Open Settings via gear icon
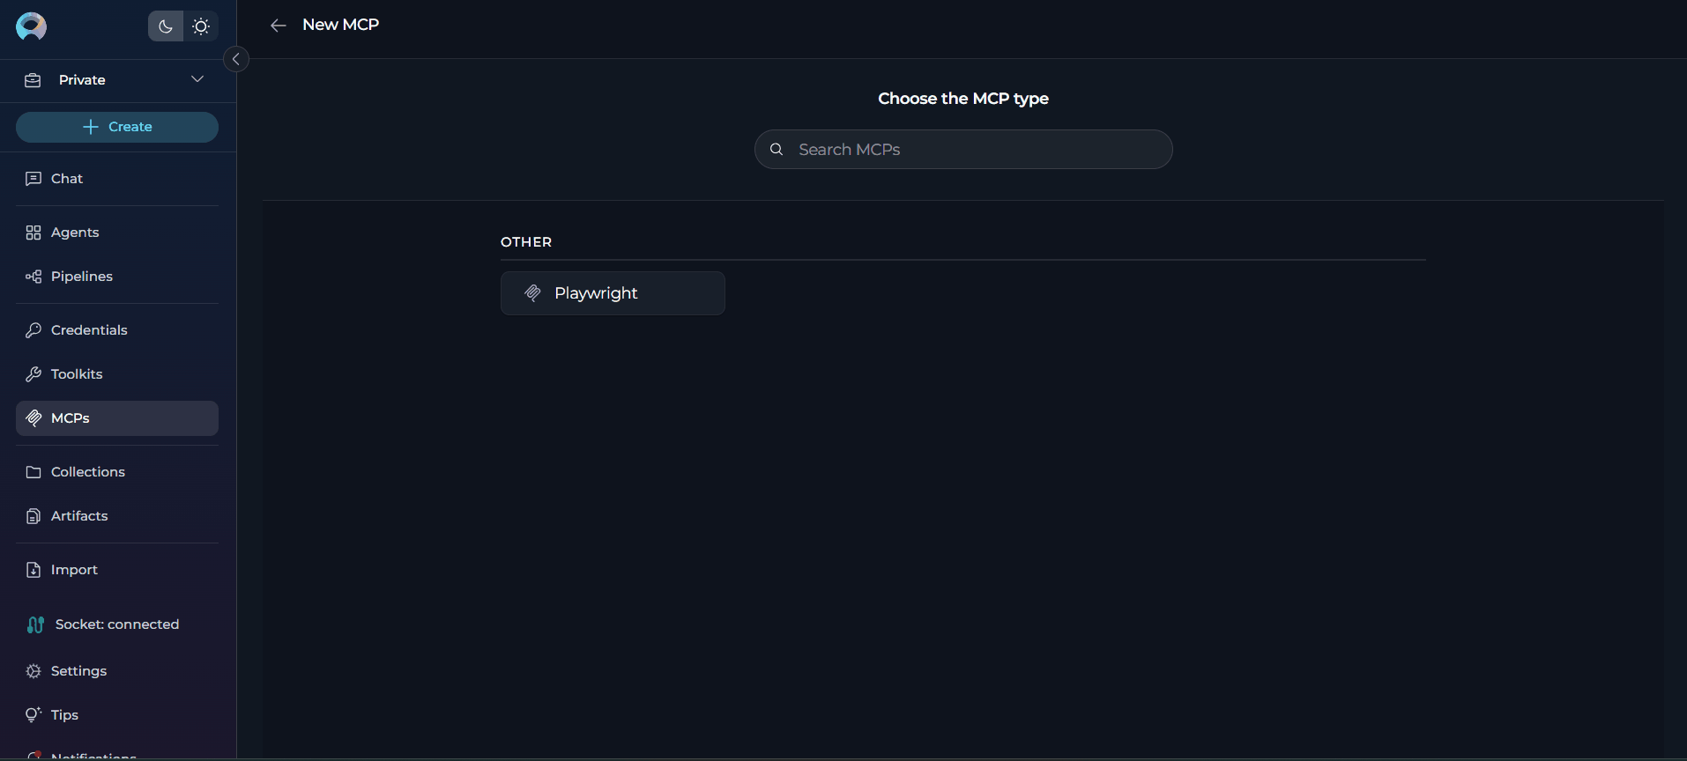The height and width of the screenshot is (761, 1687). click(33, 671)
